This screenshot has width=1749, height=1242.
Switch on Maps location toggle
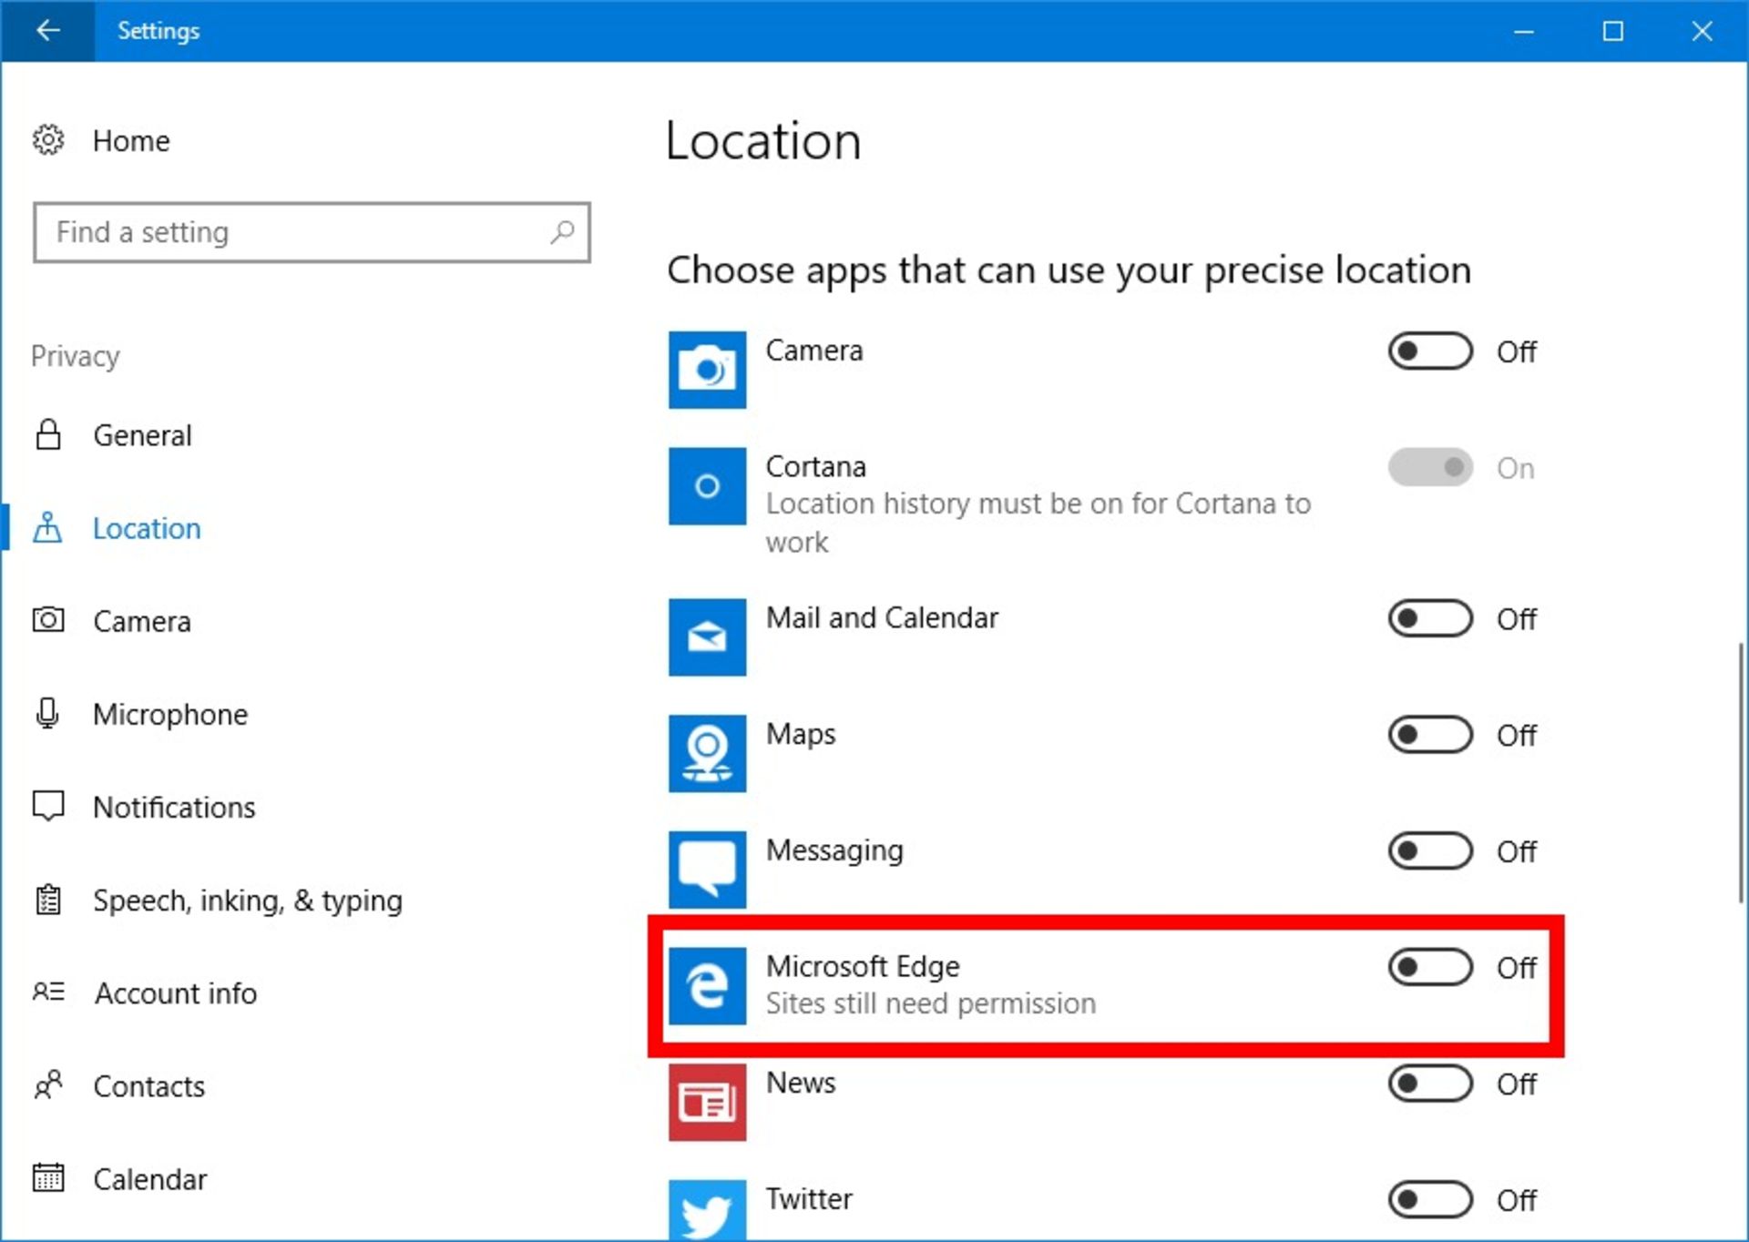[1429, 735]
